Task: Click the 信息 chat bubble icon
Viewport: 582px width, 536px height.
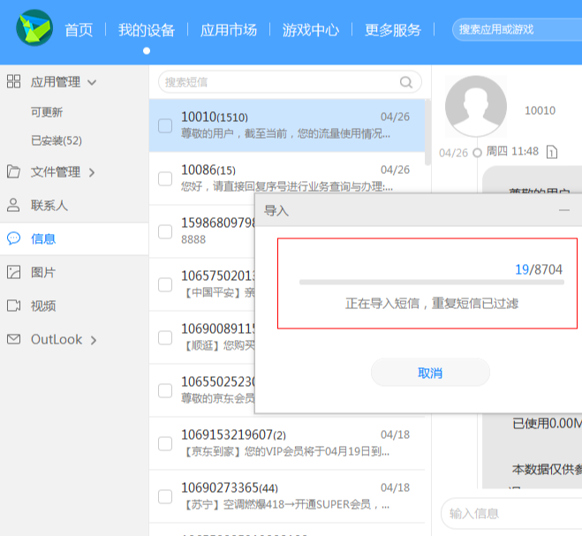Action: [x=14, y=238]
